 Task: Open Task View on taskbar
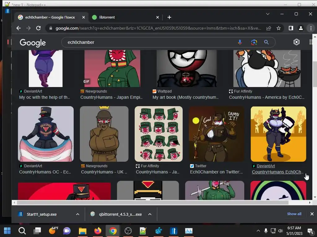(37, 231)
